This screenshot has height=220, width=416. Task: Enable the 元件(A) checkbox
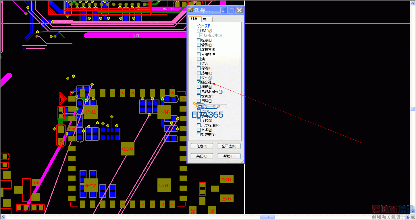pyautogui.click(x=199, y=31)
